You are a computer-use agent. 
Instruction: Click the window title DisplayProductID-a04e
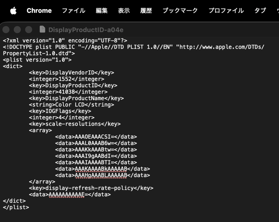pos(86,30)
